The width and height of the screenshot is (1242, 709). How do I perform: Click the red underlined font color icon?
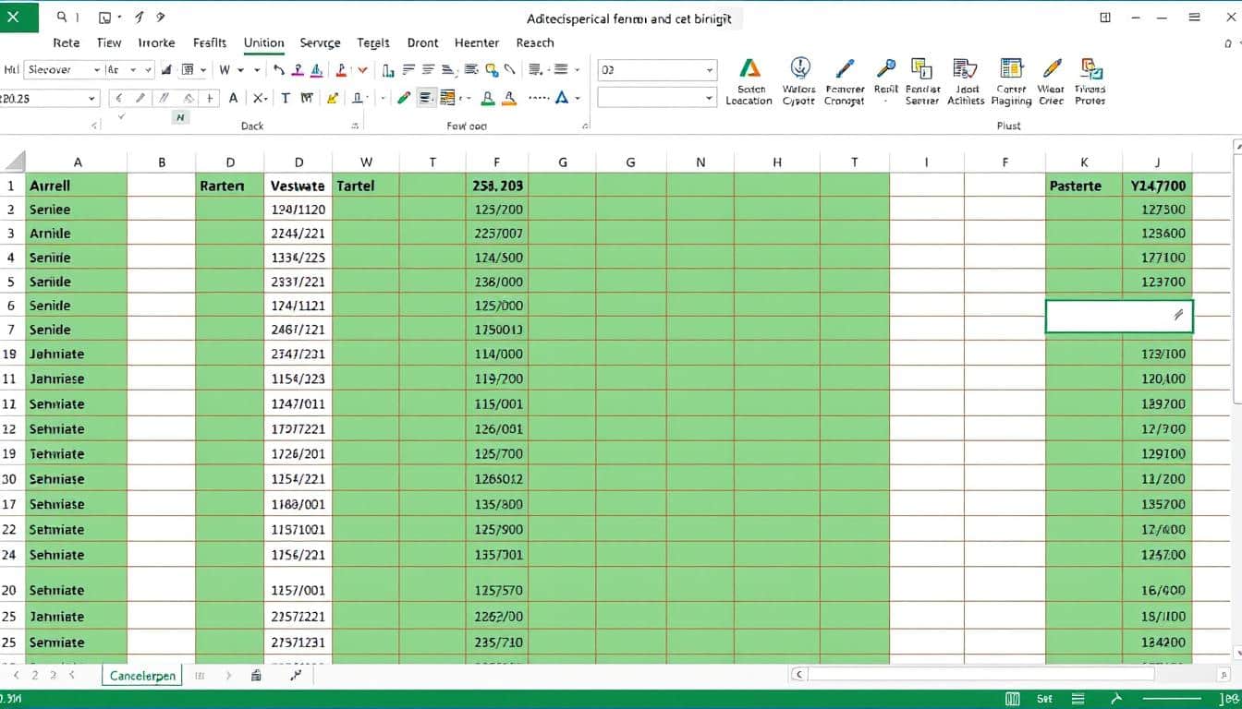341,70
